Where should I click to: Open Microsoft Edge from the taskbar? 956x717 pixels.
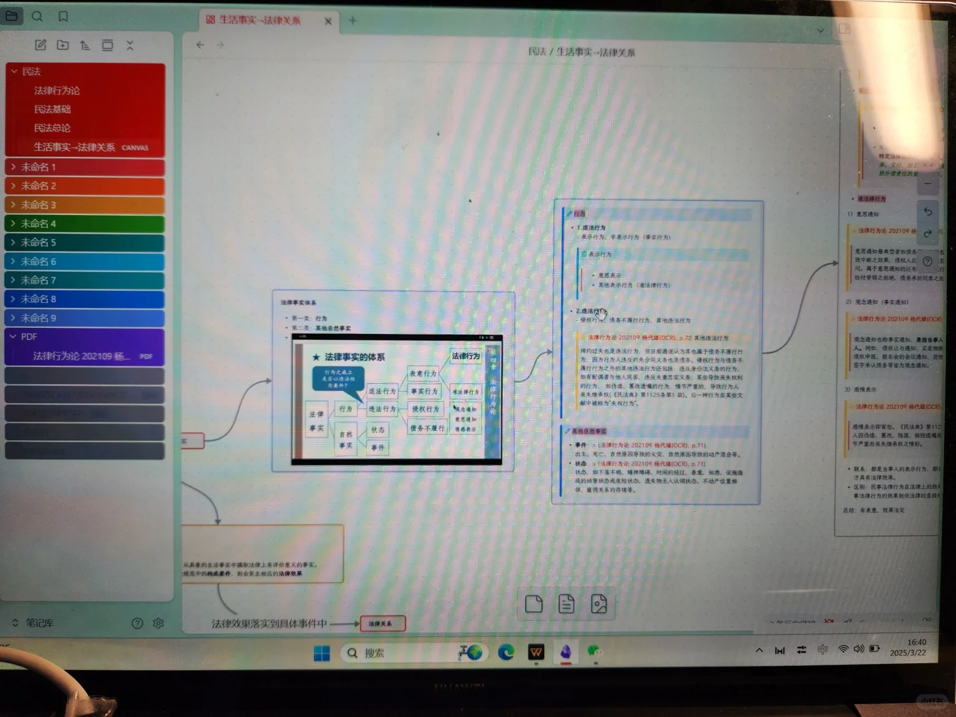click(507, 653)
